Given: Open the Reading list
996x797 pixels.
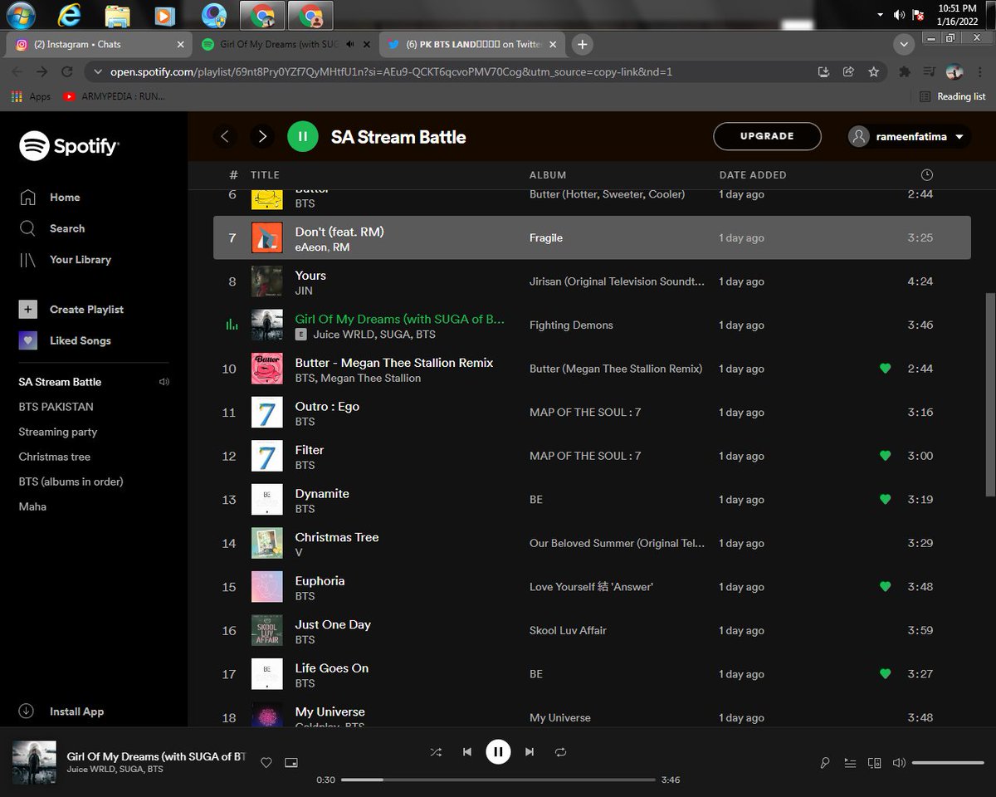Looking at the screenshot, I should (x=953, y=96).
